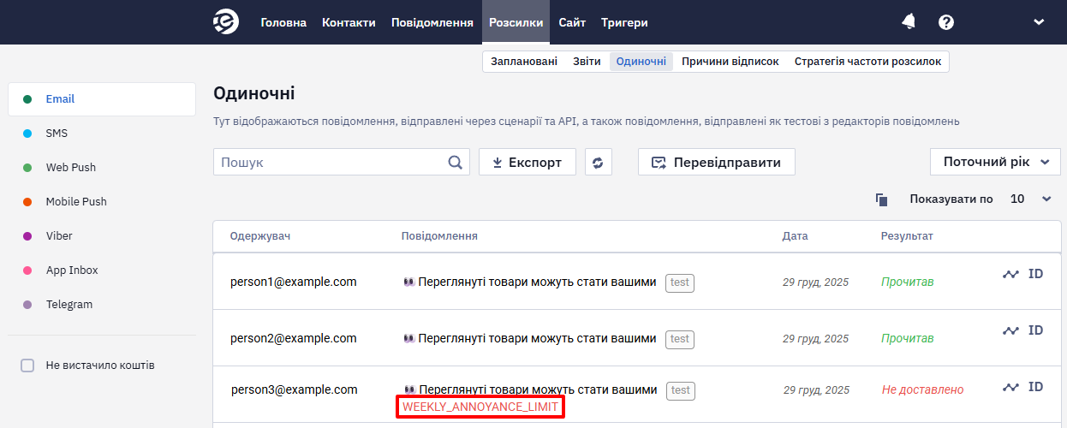This screenshot has width=1067, height=428.
Task: Click the Одержувач column header
Action: point(260,236)
